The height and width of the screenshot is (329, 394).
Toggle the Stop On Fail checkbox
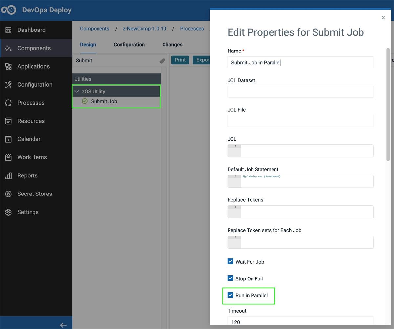(x=230, y=278)
